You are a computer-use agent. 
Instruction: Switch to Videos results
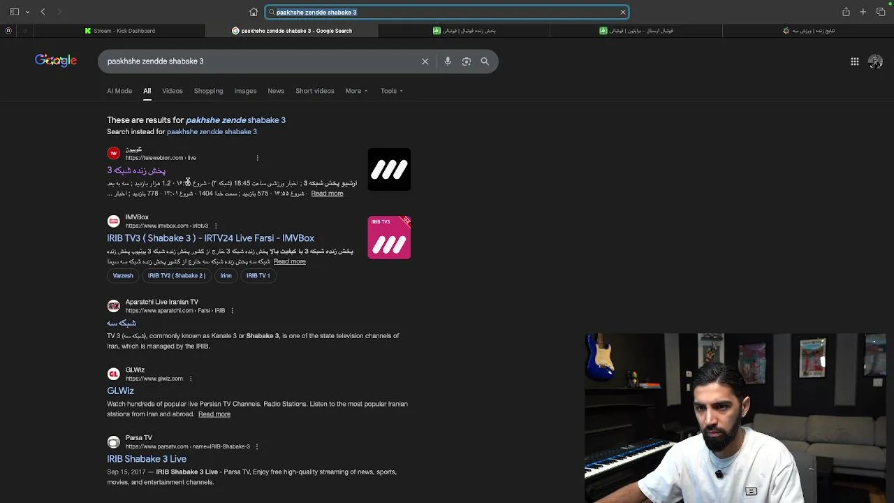point(173,91)
